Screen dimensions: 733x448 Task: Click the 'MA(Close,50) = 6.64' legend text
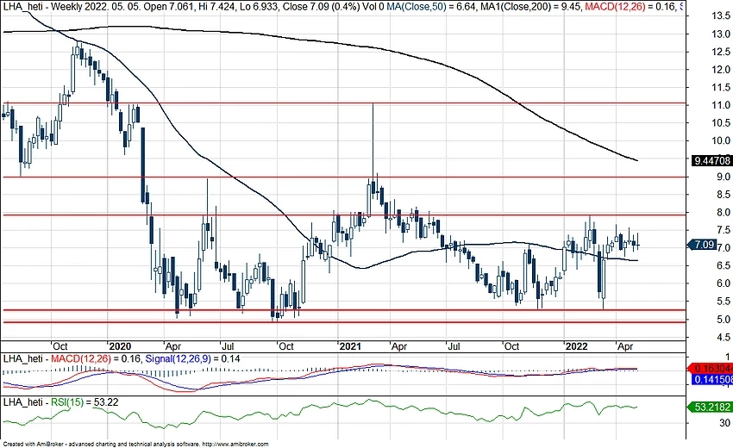[429, 7]
